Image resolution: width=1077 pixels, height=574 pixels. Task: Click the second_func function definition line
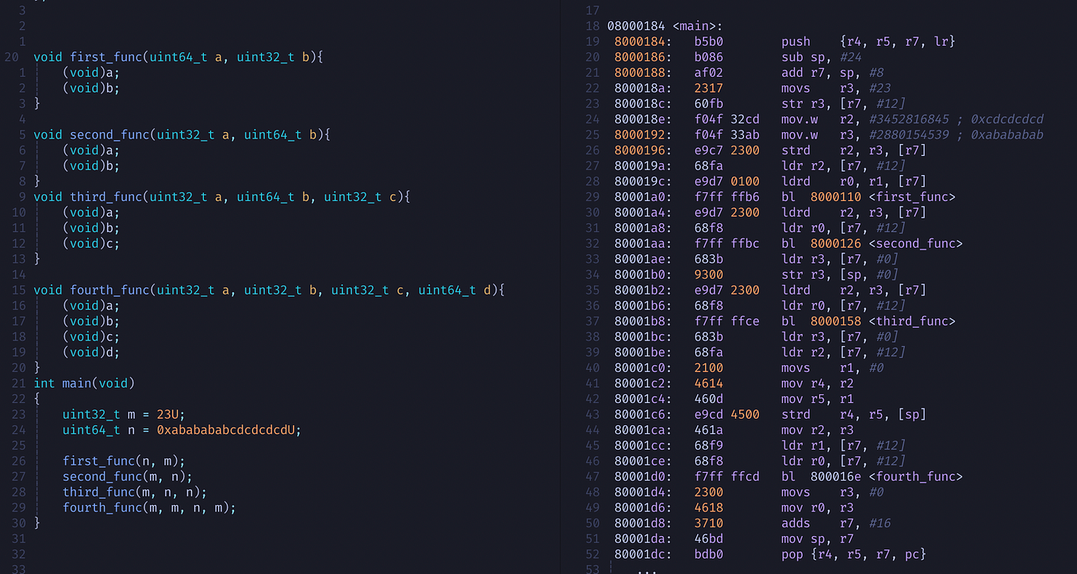coord(182,135)
